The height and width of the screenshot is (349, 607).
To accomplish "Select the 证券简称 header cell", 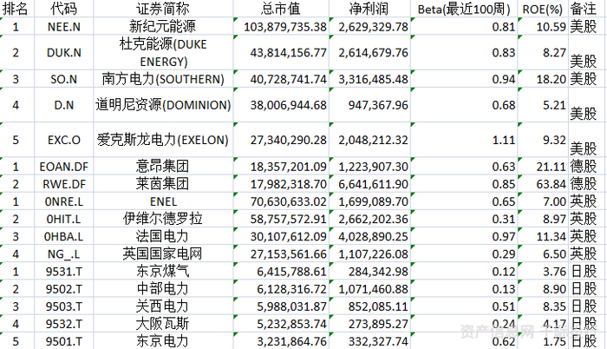I will 163,9.
